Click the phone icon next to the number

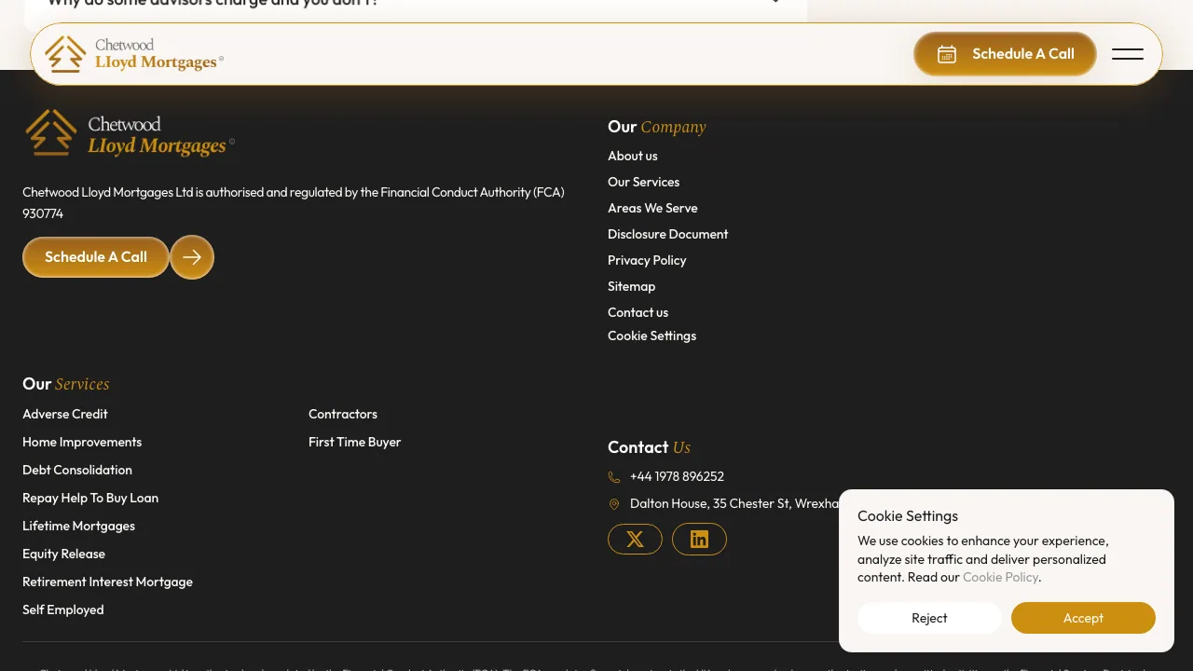[613, 476]
